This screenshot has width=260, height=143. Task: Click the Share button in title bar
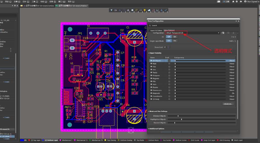226,2
